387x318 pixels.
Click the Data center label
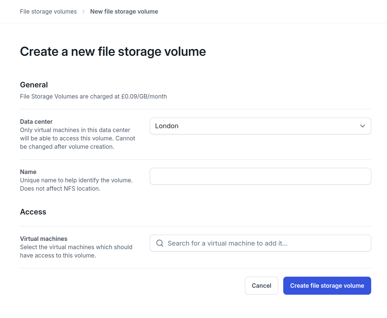click(x=36, y=122)
